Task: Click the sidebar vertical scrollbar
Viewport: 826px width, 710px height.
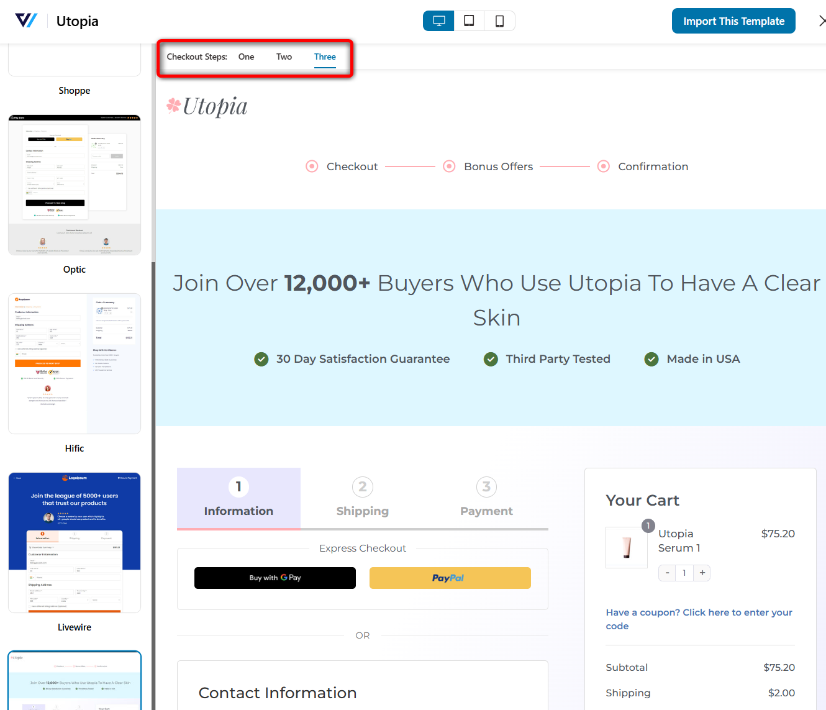Action: click(153, 485)
